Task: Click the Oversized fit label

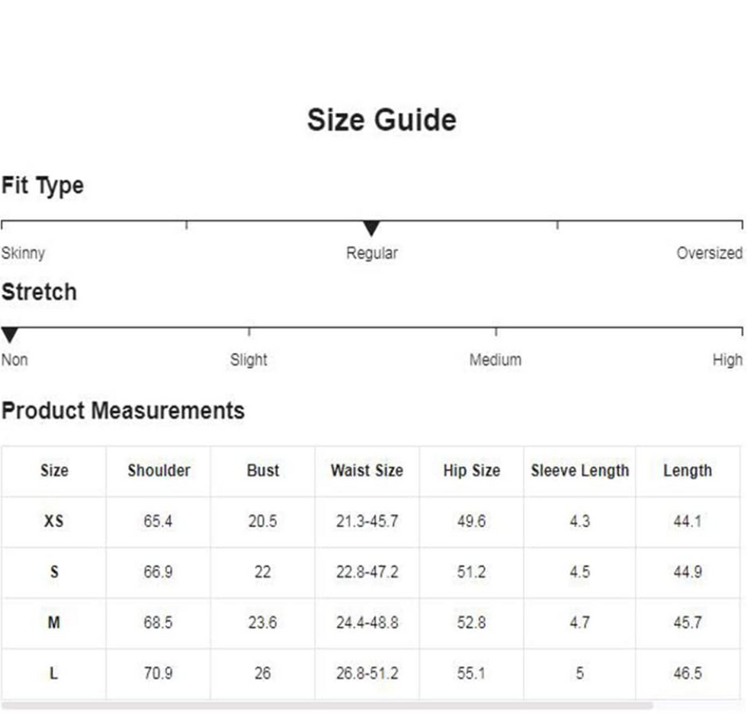Action: tap(709, 253)
